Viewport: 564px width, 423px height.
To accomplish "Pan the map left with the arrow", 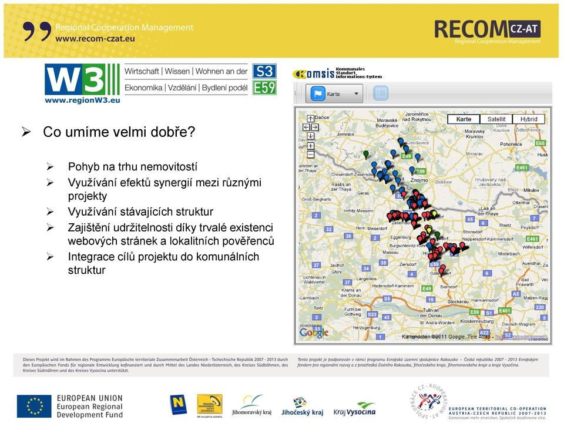I will pos(306,127).
